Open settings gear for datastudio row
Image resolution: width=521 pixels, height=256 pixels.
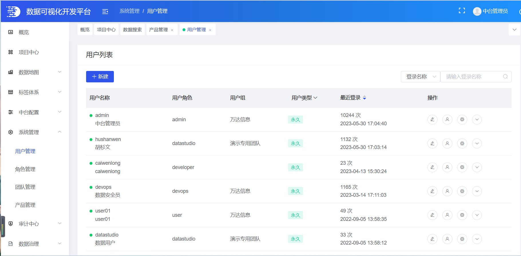click(462, 239)
